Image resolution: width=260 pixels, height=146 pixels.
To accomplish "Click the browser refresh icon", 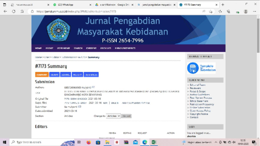I will coord(14,12).
